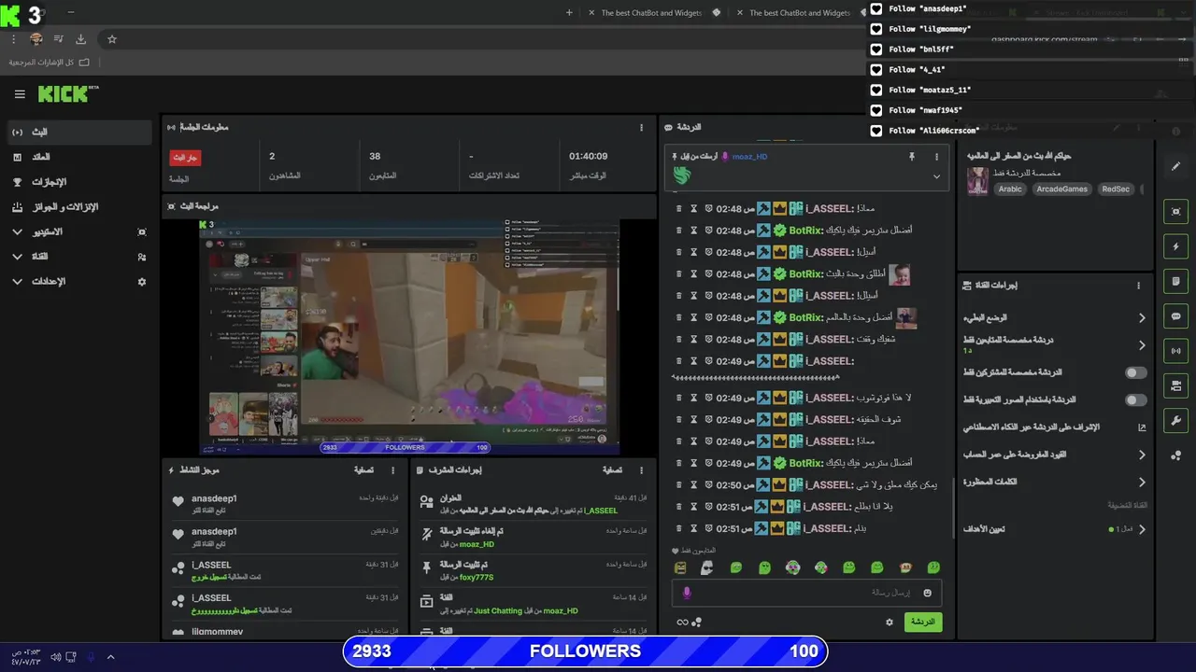Open the browser profile avatar
The height and width of the screenshot is (672, 1196).
pos(36,39)
